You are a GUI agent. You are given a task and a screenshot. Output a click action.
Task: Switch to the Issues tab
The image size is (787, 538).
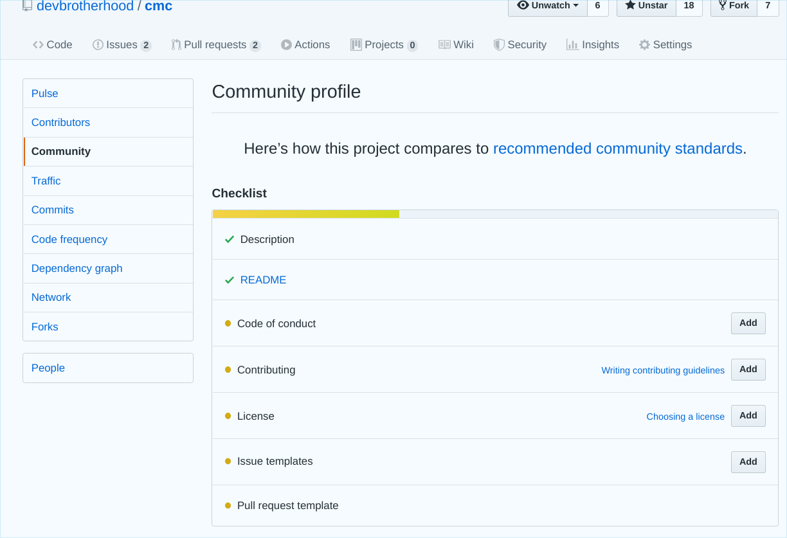click(x=122, y=45)
